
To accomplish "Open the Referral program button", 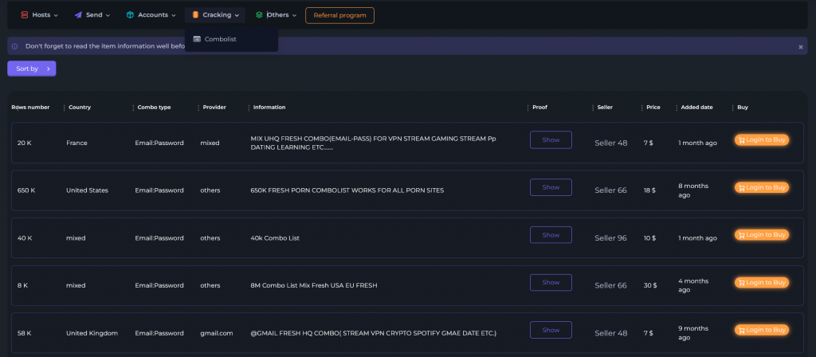I will tap(339, 15).
